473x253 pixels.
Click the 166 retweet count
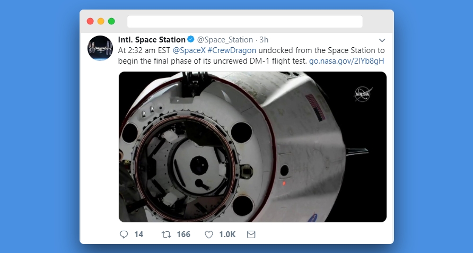[x=183, y=234]
